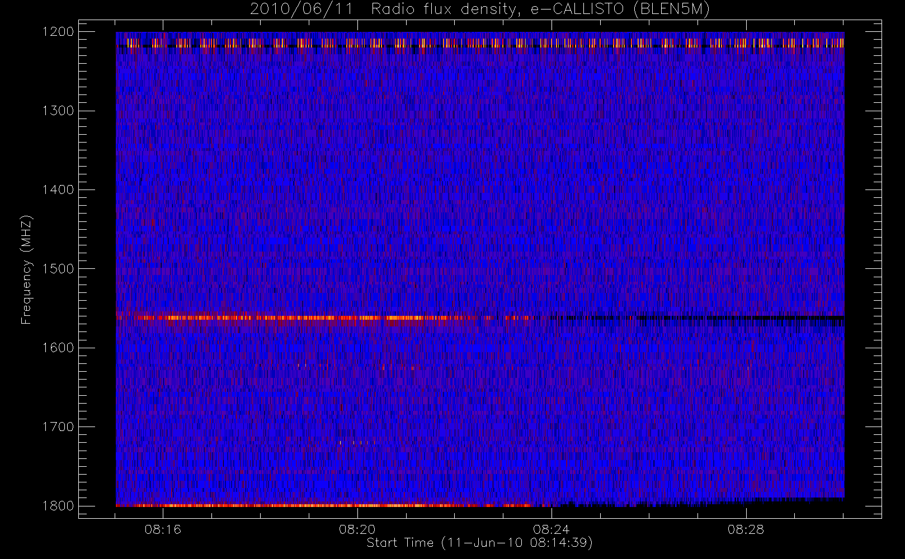905x559 pixels.
Task: Click the 08:28 time tick label
Action: (x=746, y=529)
